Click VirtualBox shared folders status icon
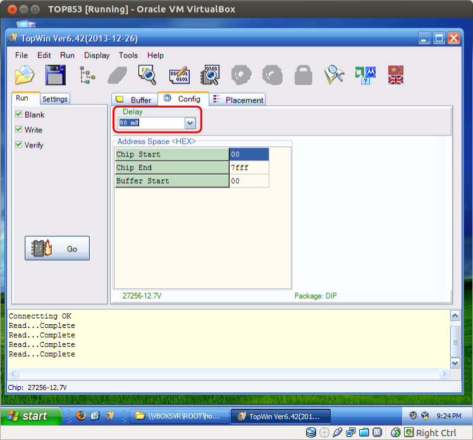 (x=364, y=432)
